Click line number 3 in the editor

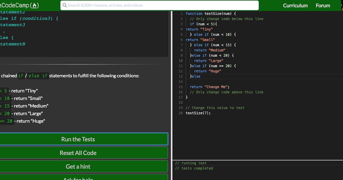point(181,24)
